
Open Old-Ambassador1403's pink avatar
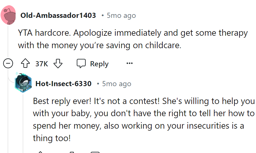(8, 15)
